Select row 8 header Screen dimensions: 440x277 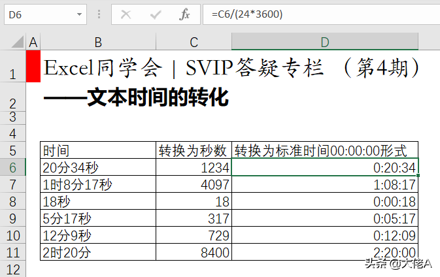point(12,201)
